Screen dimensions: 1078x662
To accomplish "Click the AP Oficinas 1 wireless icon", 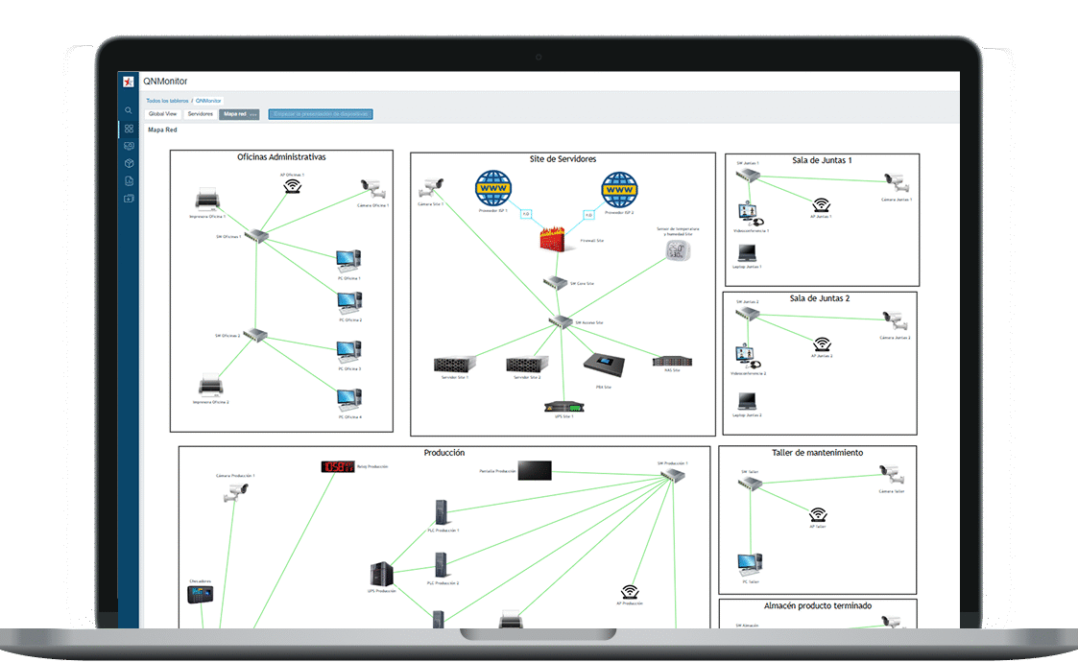I will [292, 186].
